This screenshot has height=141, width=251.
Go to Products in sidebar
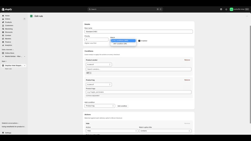(8, 22)
